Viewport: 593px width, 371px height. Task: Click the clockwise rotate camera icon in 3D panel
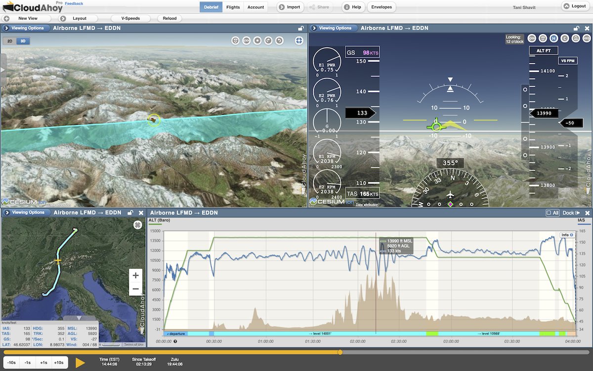[268, 41]
